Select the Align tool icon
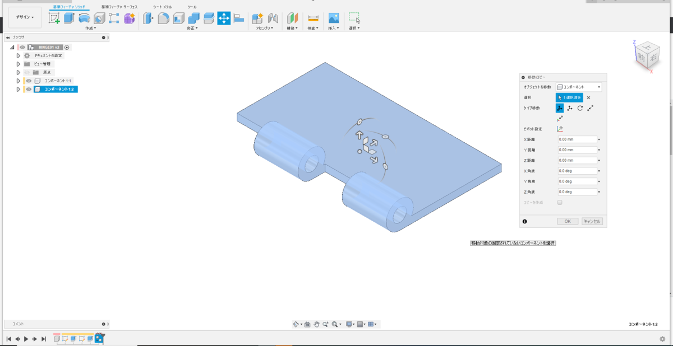Viewport: 673px width, 346px height. [x=239, y=18]
